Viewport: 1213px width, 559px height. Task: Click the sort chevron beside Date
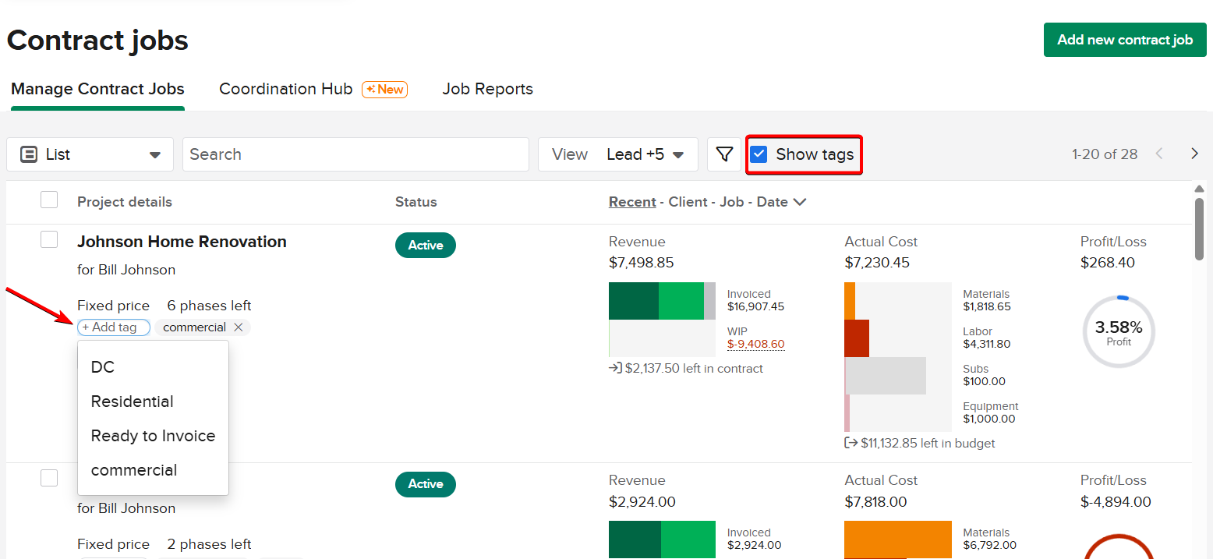click(x=800, y=202)
